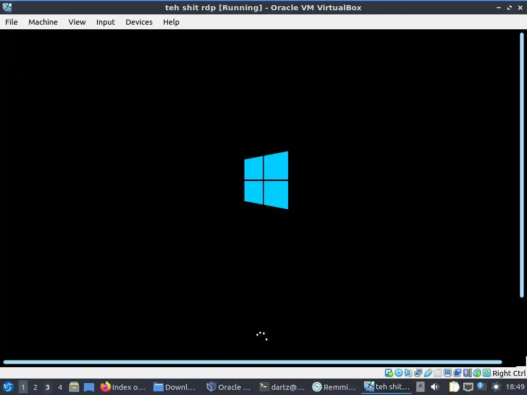Click the CPU virtualization V status icon
The height and width of the screenshot is (395, 527).
pyautogui.click(x=467, y=373)
